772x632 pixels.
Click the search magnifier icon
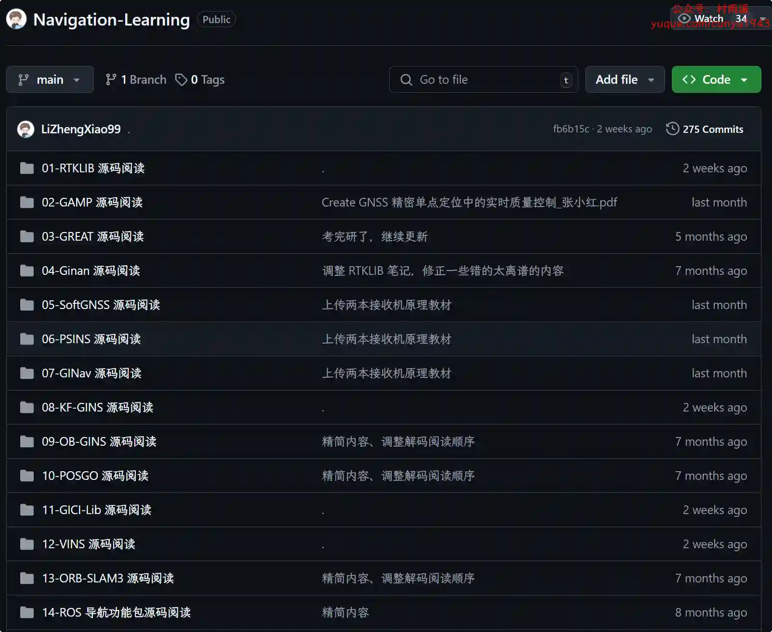tap(406, 79)
